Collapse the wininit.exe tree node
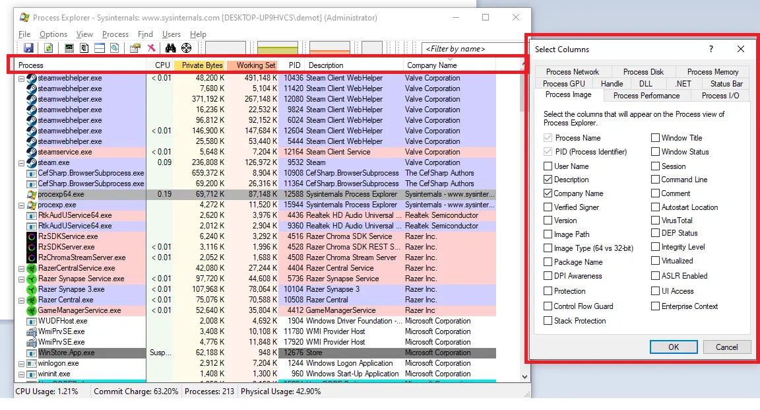The width and height of the screenshot is (760, 410). [x=21, y=374]
